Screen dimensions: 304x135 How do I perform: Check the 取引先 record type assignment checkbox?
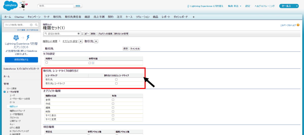116,79
